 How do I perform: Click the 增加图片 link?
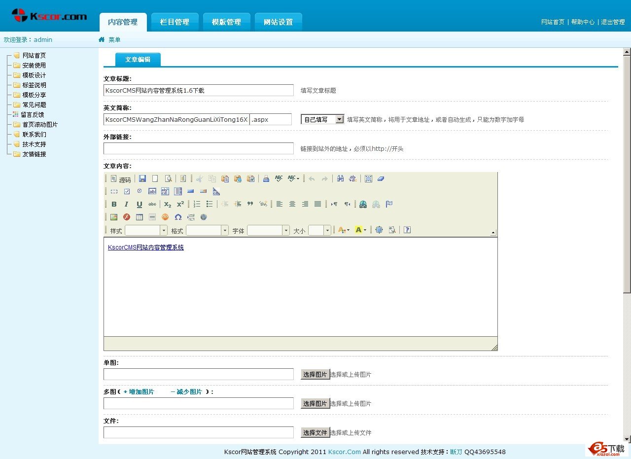[139, 391]
